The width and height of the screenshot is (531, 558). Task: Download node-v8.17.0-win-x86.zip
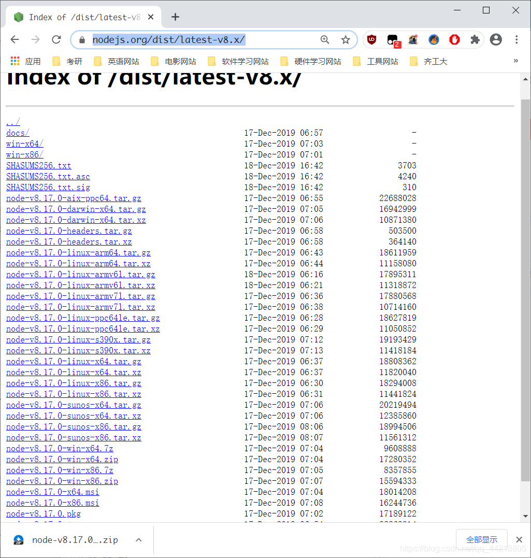(62, 481)
